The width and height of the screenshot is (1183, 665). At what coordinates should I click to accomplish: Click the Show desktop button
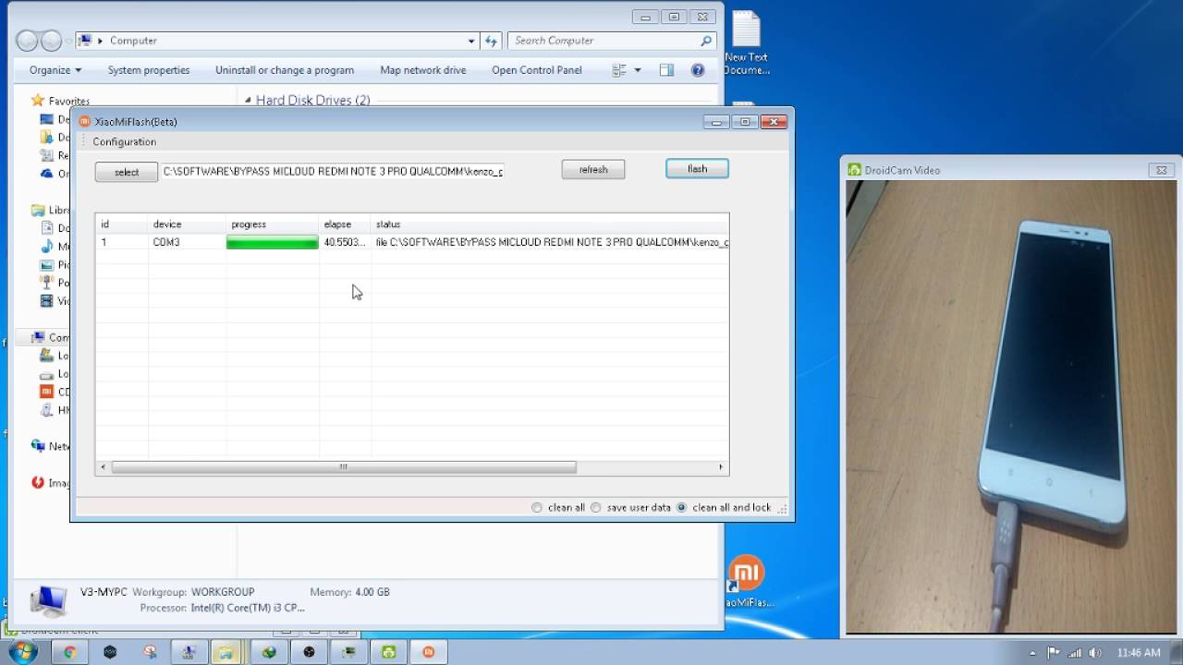click(1177, 652)
